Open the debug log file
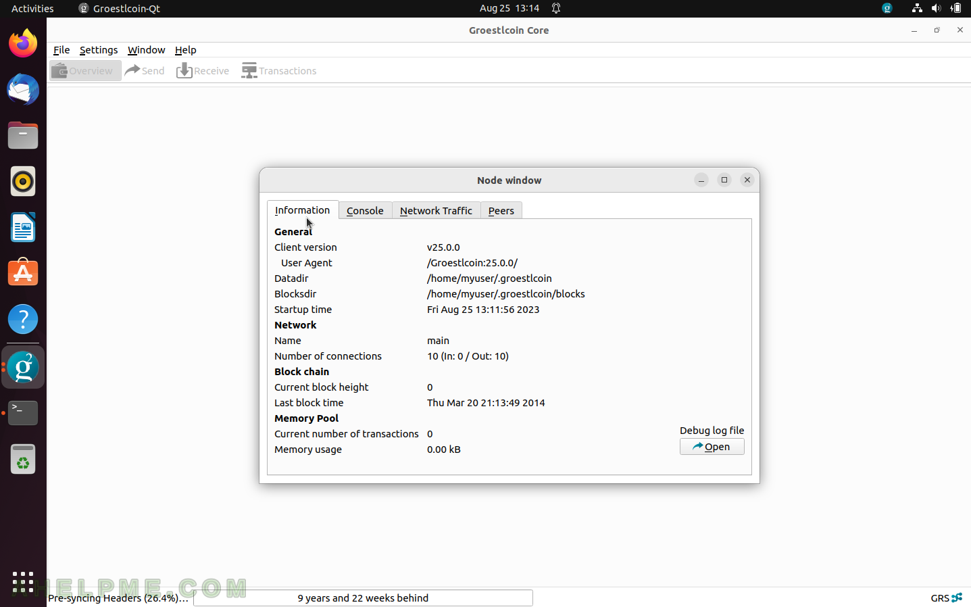 712,447
